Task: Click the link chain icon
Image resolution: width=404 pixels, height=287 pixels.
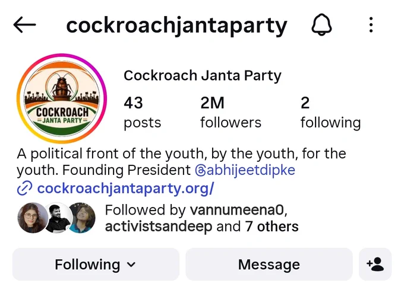Action: click(24, 188)
